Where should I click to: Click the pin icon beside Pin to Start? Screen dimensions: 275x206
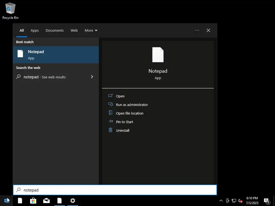[x=110, y=121]
